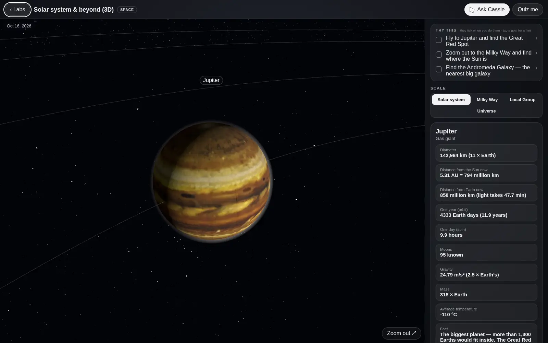Expand hint arrow for Andromeda Galaxy goal
The height and width of the screenshot is (343, 548).
[x=536, y=68]
